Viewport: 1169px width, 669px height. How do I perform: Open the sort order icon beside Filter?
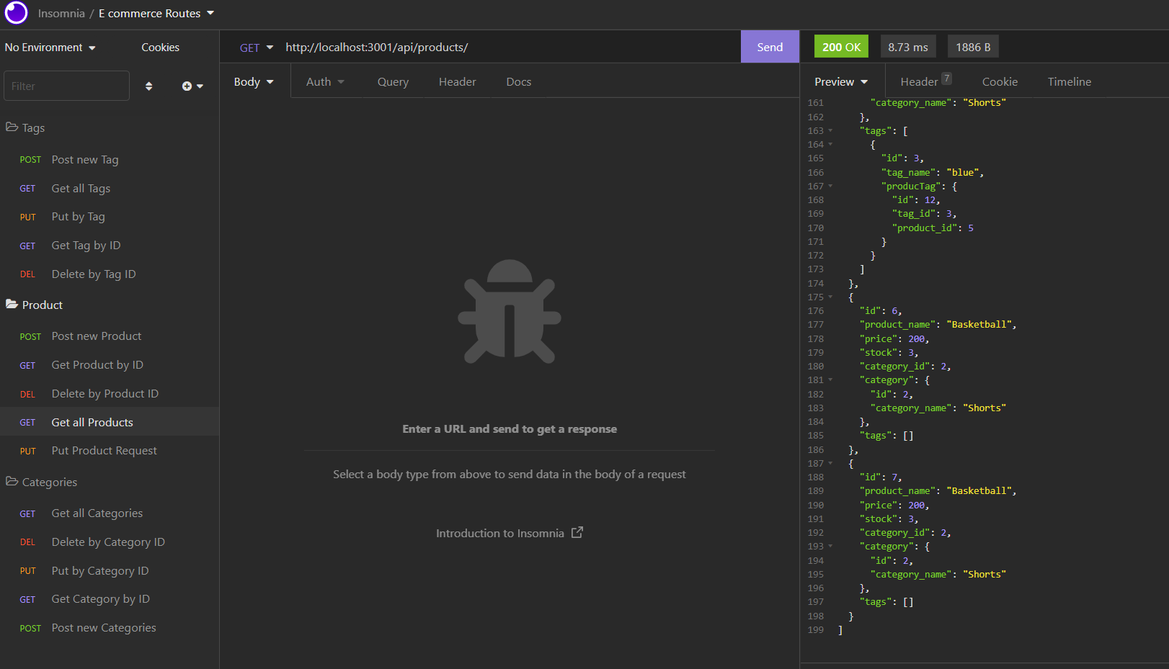pyautogui.click(x=148, y=86)
